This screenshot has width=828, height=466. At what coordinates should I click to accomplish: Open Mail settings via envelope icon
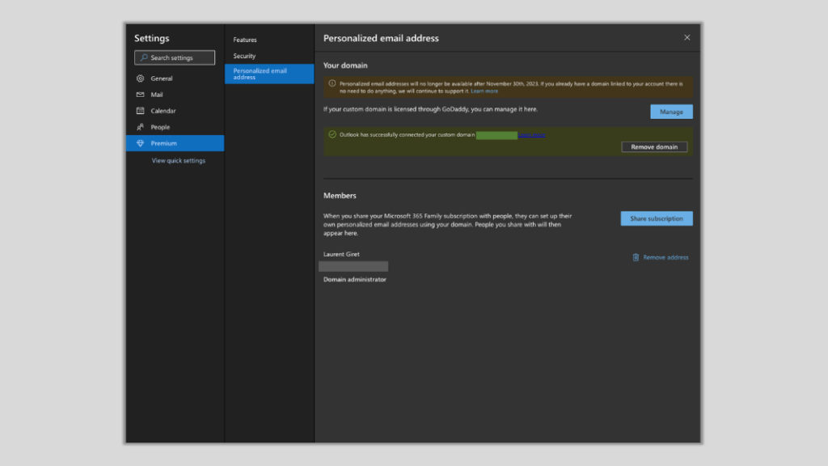pyautogui.click(x=140, y=95)
